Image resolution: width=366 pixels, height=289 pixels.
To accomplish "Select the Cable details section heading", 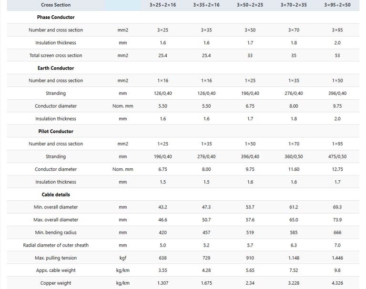I will pyautogui.click(x=56, y=195).
